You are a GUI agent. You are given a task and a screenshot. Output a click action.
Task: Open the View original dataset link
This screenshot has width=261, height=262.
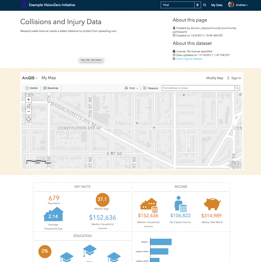coord(189,59)
